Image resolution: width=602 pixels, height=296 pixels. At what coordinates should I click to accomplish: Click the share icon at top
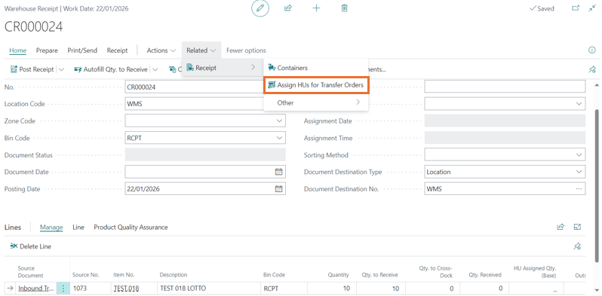288,8
